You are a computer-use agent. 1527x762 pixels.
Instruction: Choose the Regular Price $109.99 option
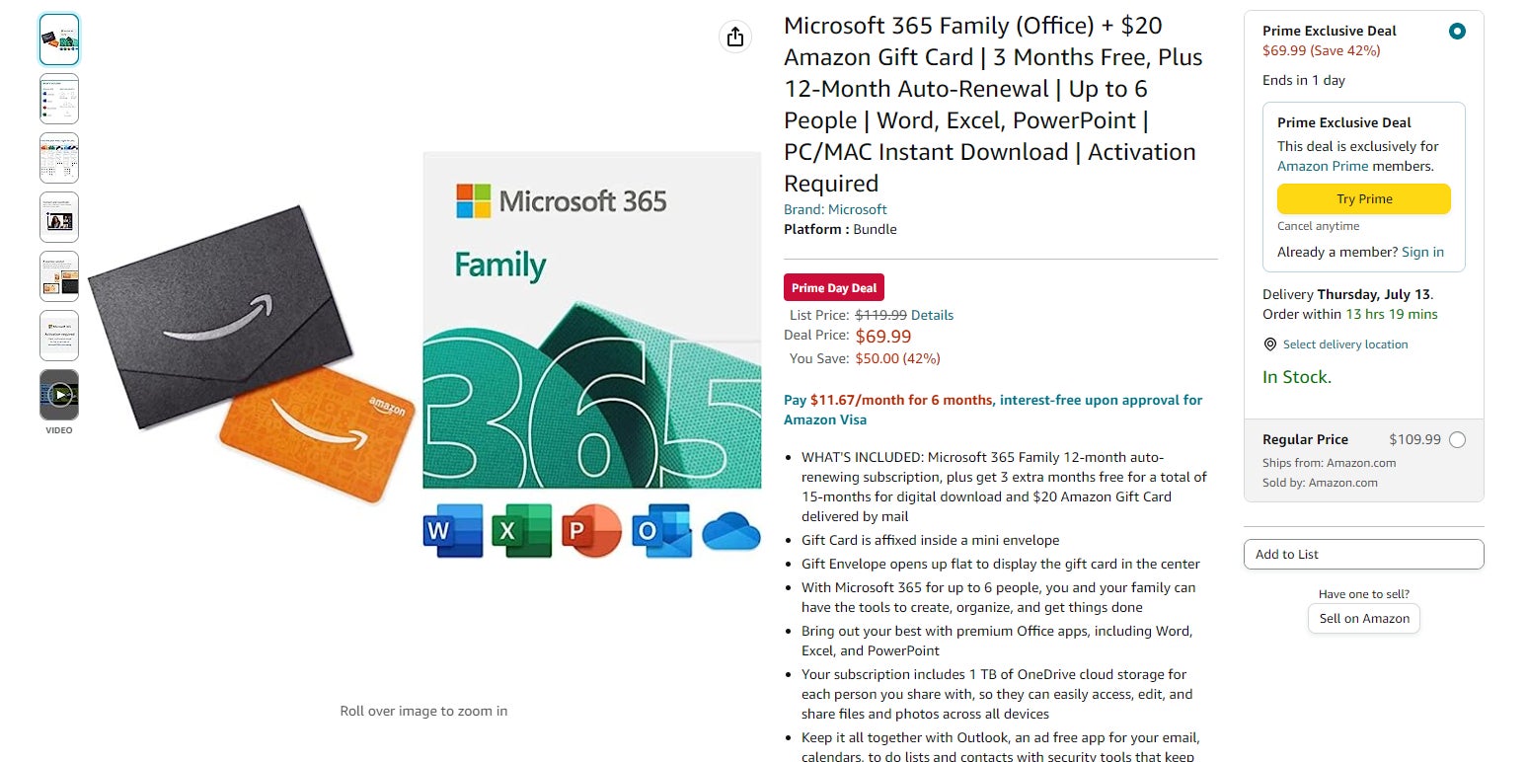click(1458, 439)
